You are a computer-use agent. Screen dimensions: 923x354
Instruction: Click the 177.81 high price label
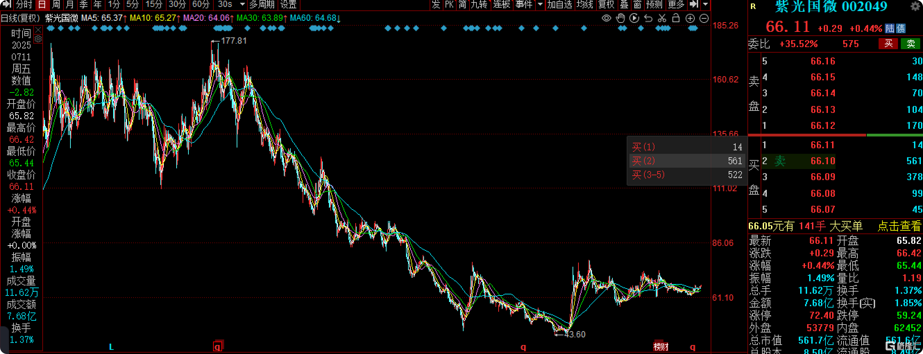point(234,41)
